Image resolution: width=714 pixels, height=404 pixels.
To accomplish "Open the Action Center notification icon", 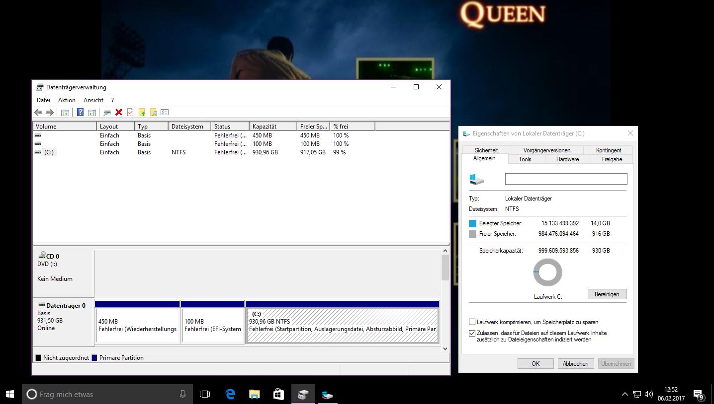I will point(699,395).
